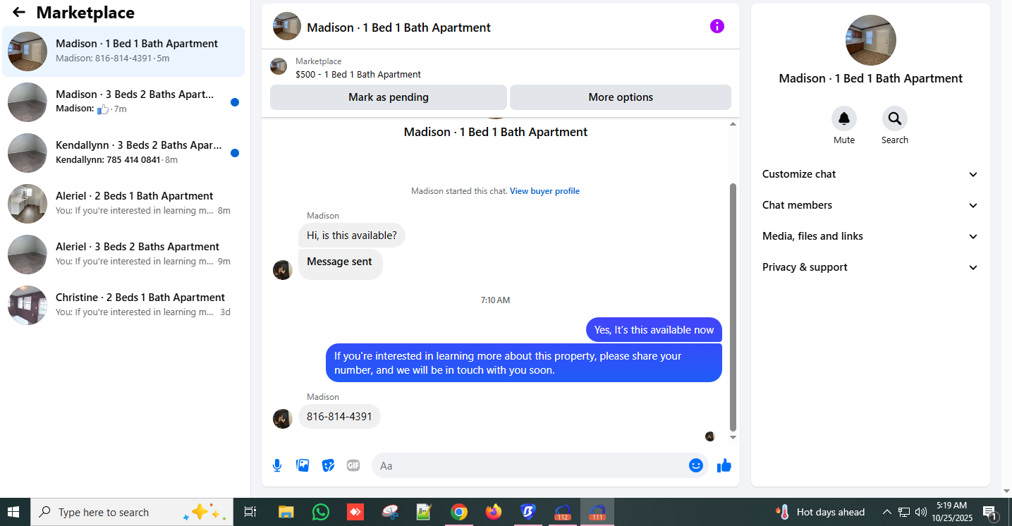Send a thumbs-up like
The image size is (1012, 526).
pos(724,465)
